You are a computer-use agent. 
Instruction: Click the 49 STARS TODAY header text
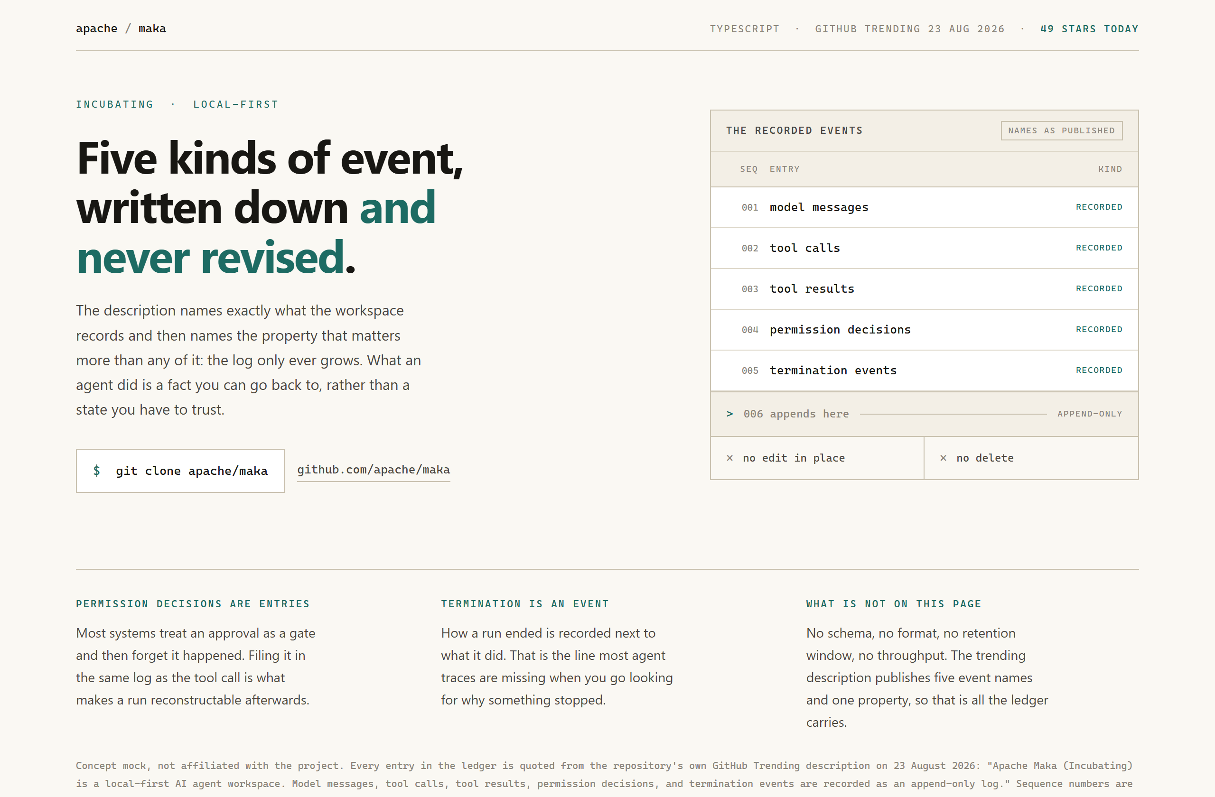click(x=1089, y=29)
